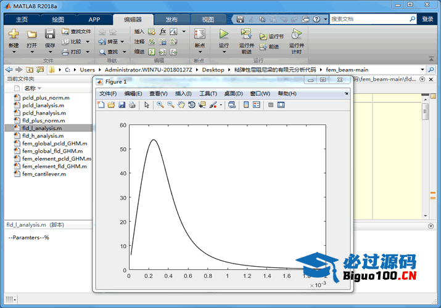Expand the command window panel options arrow
441x308 pixels.
click(x=431, y=226)
